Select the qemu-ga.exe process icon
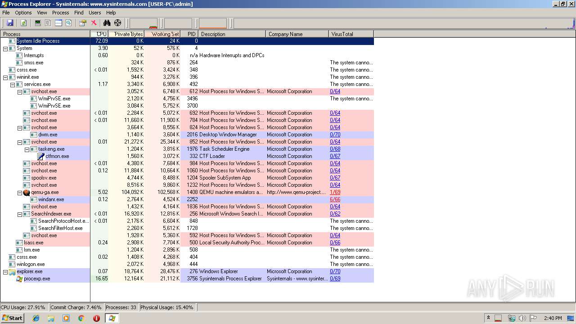Viewport: 576px width, 324px height. (27, 192)
